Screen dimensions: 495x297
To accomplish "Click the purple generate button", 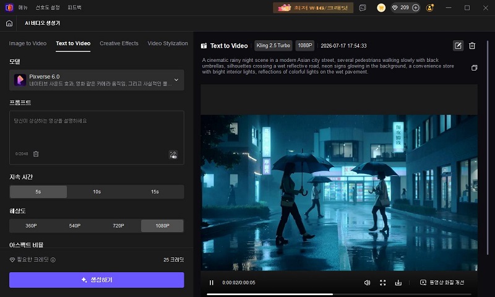I will 97,280.
